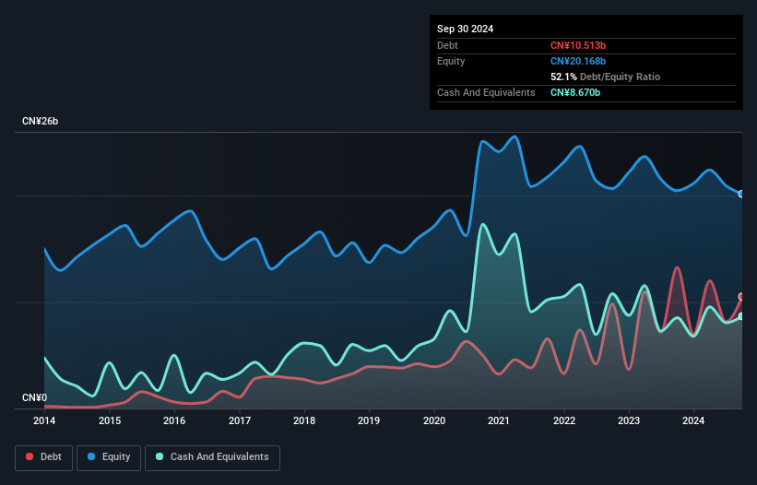Select the 2014 x-axis label
The image size is (757, 485).
[x=44, y=420]
